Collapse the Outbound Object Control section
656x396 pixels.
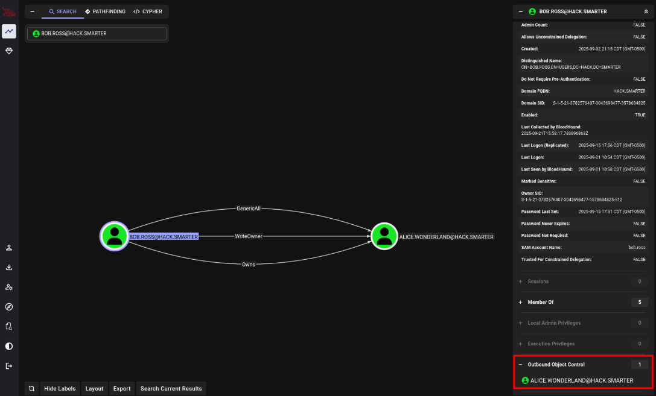[x=521, y=365]
